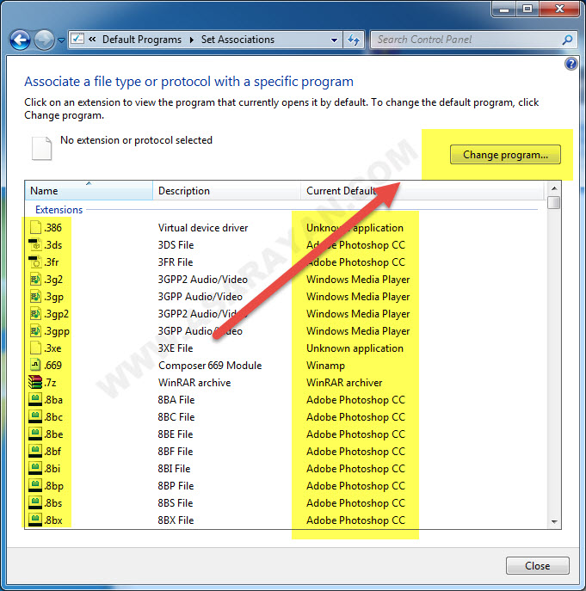Open the address bar history dropdown

(335, 40)
